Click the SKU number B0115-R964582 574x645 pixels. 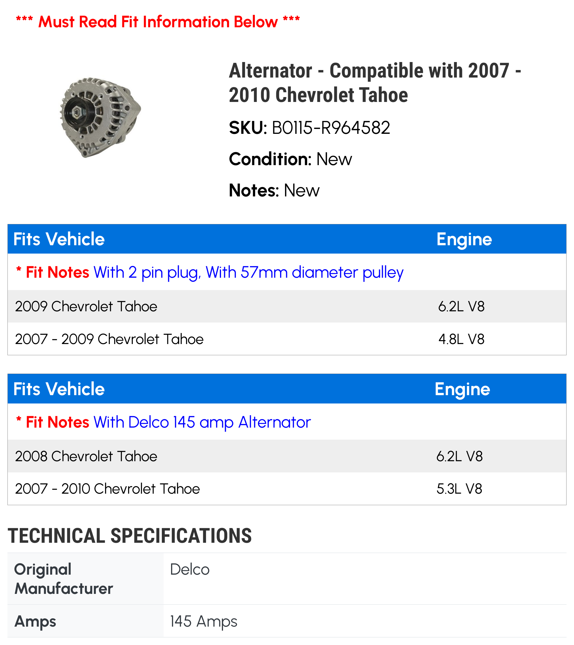pyautogui.click(x=331, y=128)
